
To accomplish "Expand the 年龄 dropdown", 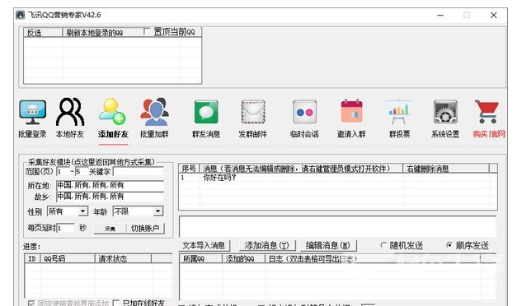I will tap(158, 211).
